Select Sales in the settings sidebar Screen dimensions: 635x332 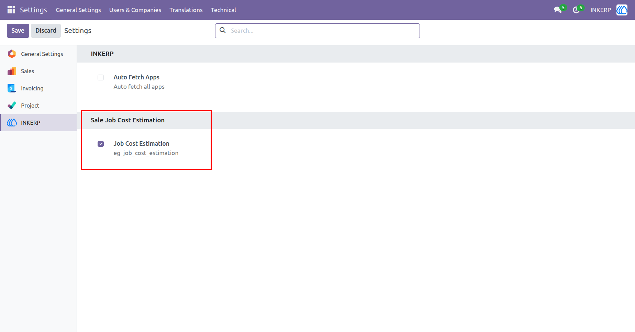[x=38, y=71]
